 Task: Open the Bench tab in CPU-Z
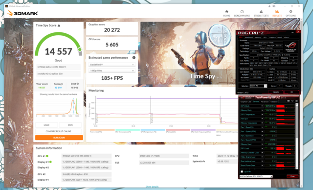280,37
